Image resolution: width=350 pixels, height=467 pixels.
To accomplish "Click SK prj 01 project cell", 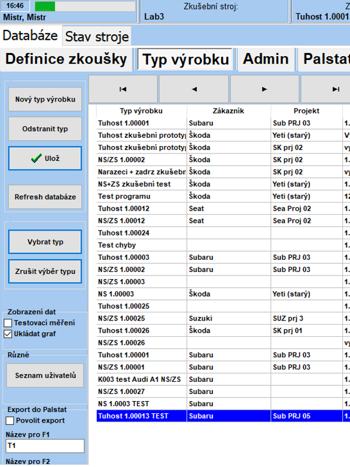I will pyautogui.click(x=307, y=330).
